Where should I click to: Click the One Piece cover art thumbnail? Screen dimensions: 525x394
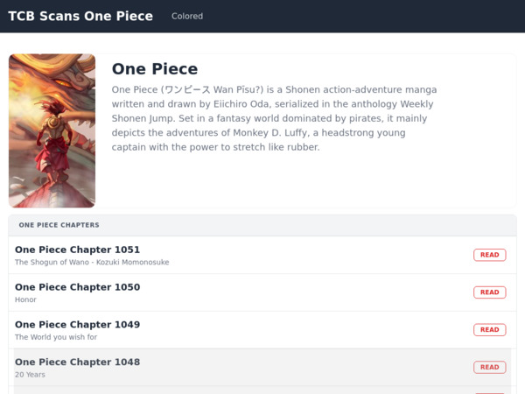click(52, 130)
